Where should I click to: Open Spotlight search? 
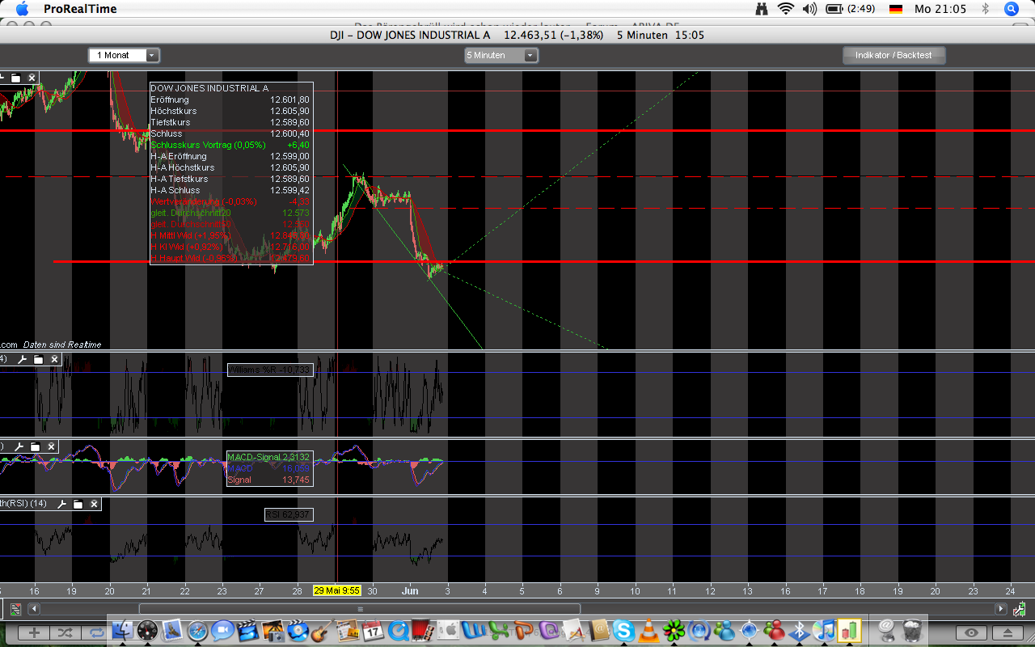click(x=1012, y=9)
